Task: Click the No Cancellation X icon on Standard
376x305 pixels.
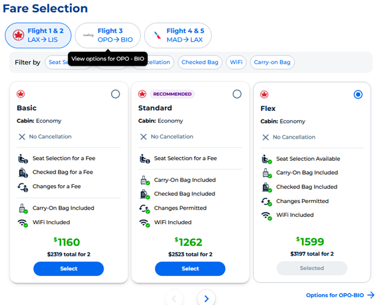Action: 143,137
